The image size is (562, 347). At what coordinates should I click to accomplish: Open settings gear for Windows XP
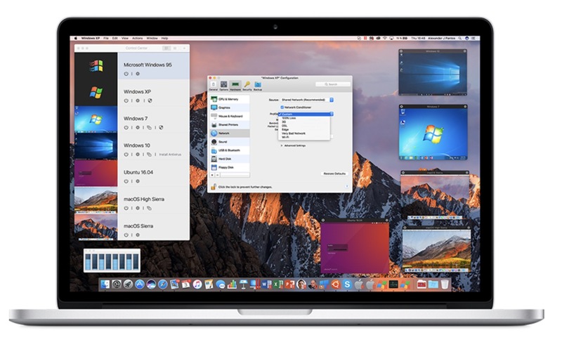coord(138,100)
